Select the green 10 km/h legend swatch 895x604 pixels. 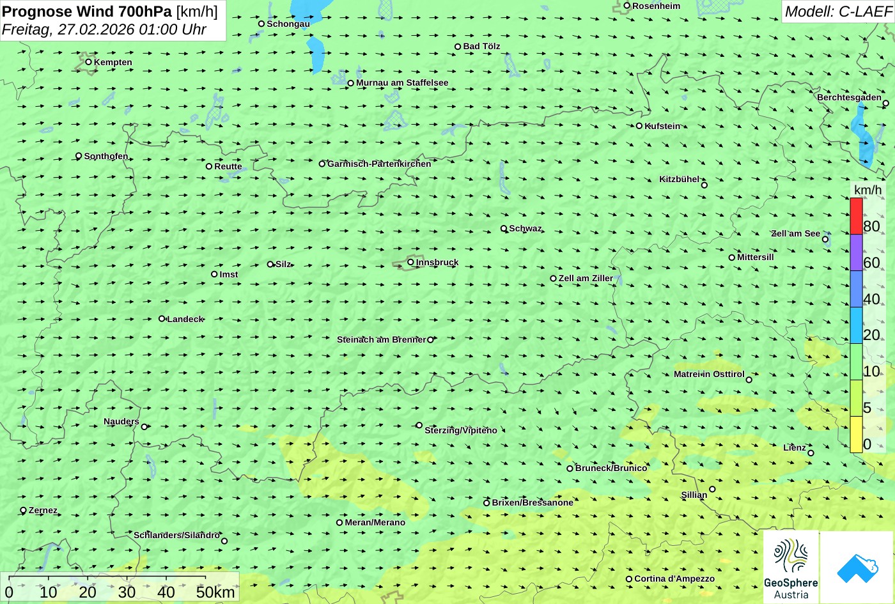coord(856,362)
